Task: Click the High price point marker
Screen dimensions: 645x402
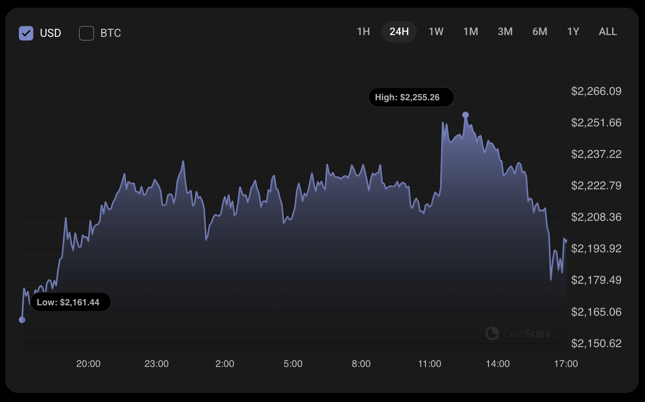Action: 466,115
